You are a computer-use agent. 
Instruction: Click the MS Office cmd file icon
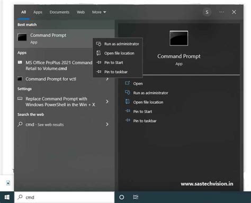click(x=20, y=62)
